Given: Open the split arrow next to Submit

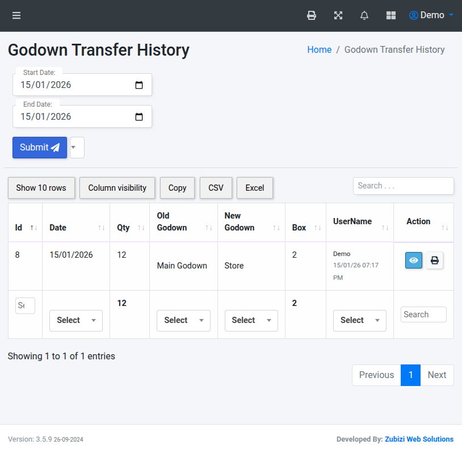Looking at the screenshot, I should pos(77,148).
